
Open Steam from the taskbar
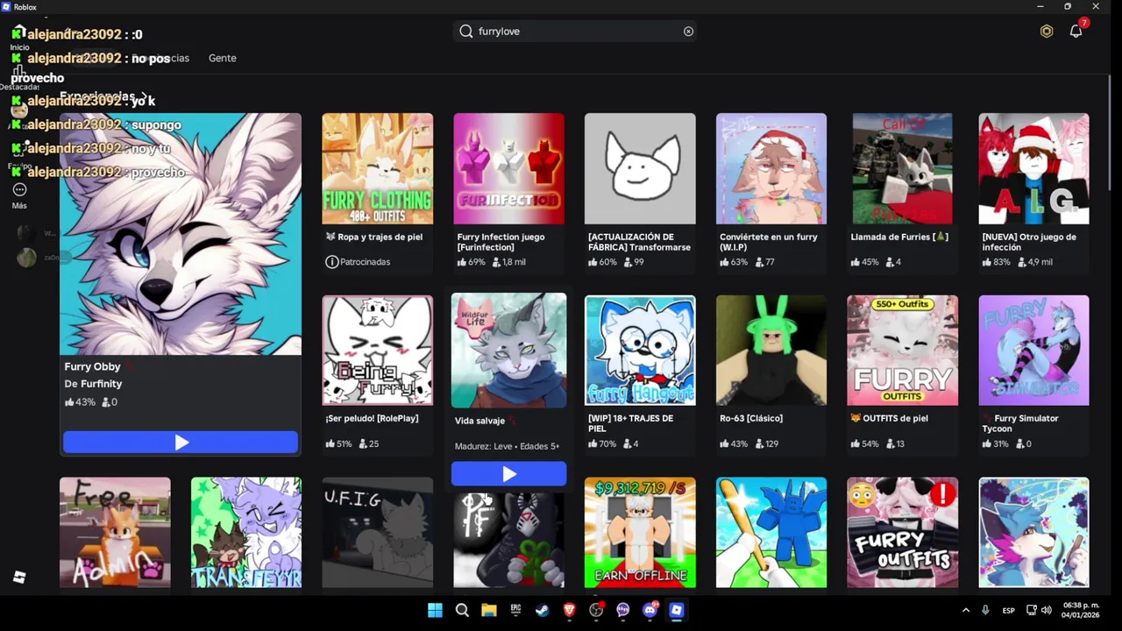(x=543, y=611)
